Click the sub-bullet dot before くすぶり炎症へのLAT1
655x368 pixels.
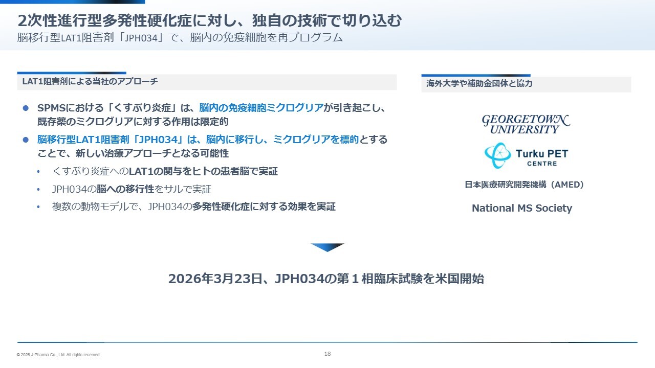pos(39,172)
